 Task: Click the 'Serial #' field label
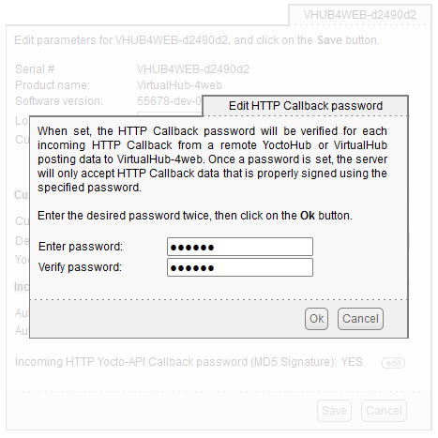pyautogui.click(x=35, y=69)
